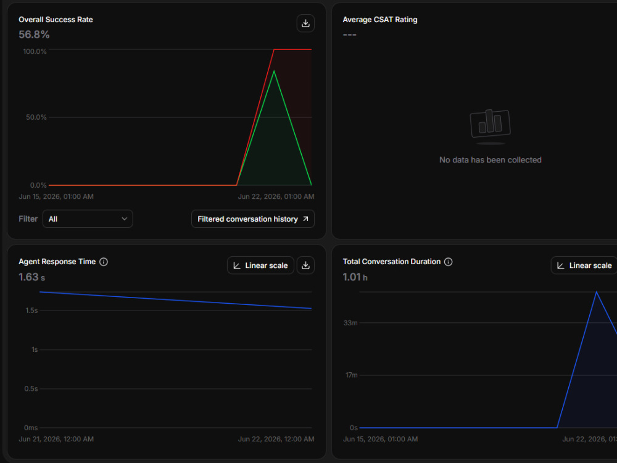Click the 33m axis label

click(x=350, y=323)
